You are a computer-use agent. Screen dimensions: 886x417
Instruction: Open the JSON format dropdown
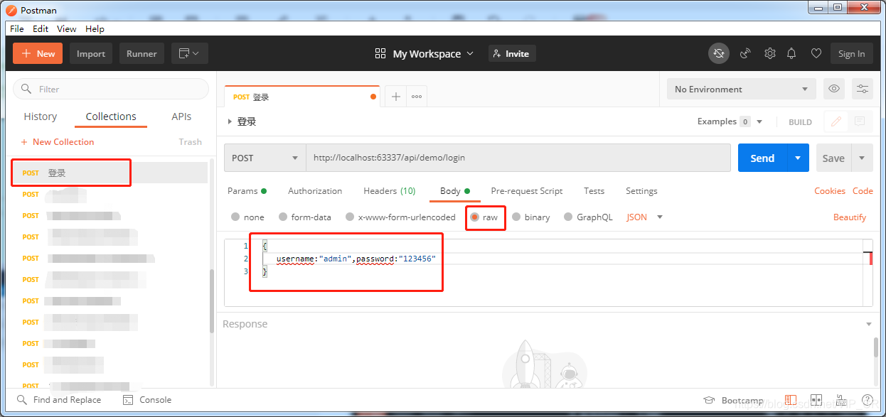(x=645, y=217)
